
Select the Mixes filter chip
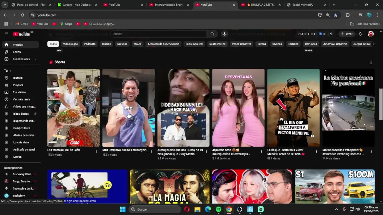click(x=137, y=44)
